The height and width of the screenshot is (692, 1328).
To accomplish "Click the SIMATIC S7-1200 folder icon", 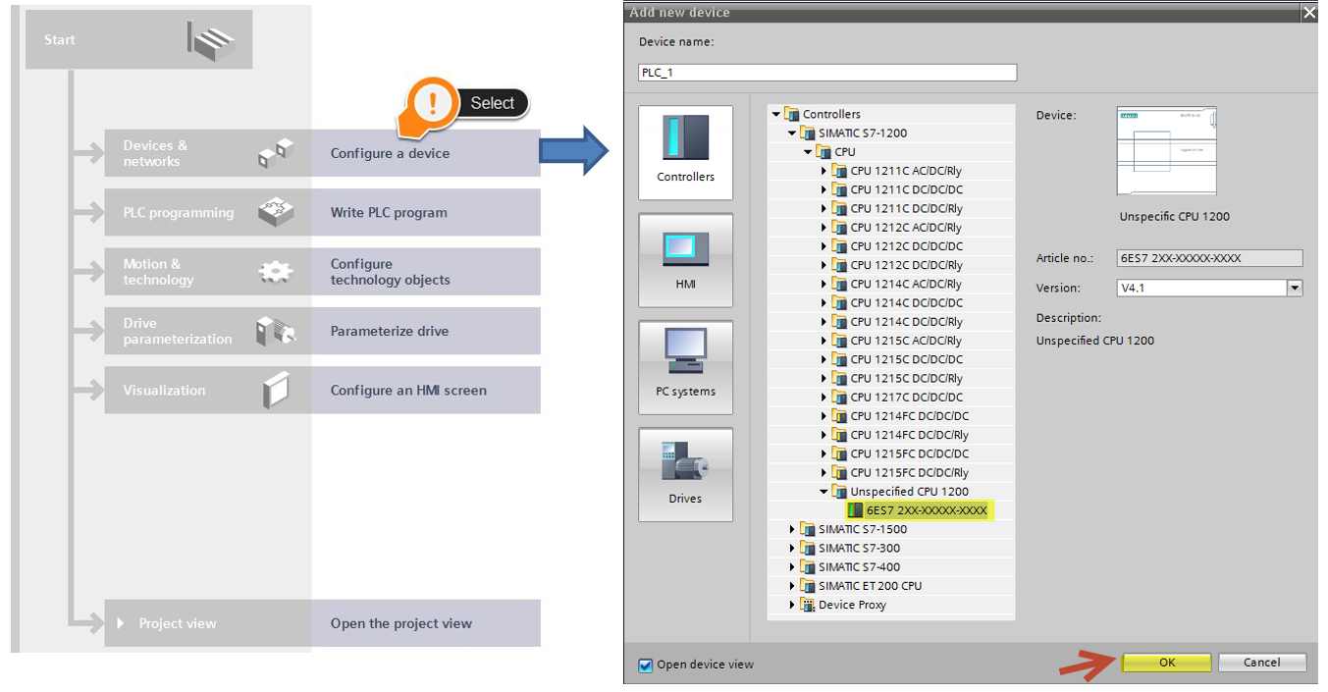I will pos(808,133).
